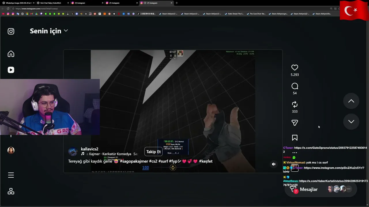Image resolution: width=369 pixels, height=207 pixels.
Task: Open #sagopakajmer hashtag
Action: (x=134, y=161)
